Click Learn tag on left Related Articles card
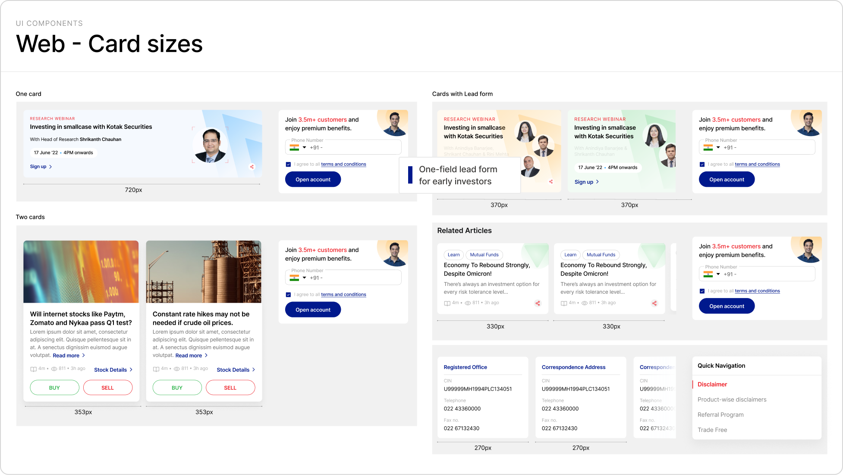Image resolution: width=843 pixels, height=475 pixels. pyautogui.click(x=453, y=255)
